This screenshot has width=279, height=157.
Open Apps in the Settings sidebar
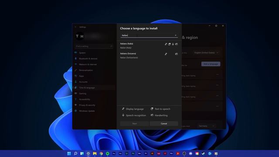[94, 76]
